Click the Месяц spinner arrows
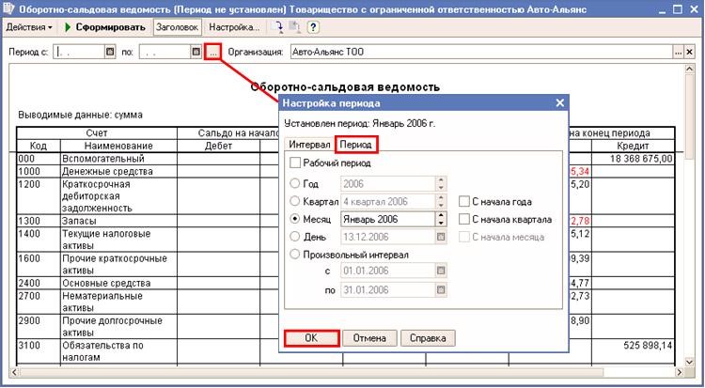The image size is (705, 388). point(440,219)
